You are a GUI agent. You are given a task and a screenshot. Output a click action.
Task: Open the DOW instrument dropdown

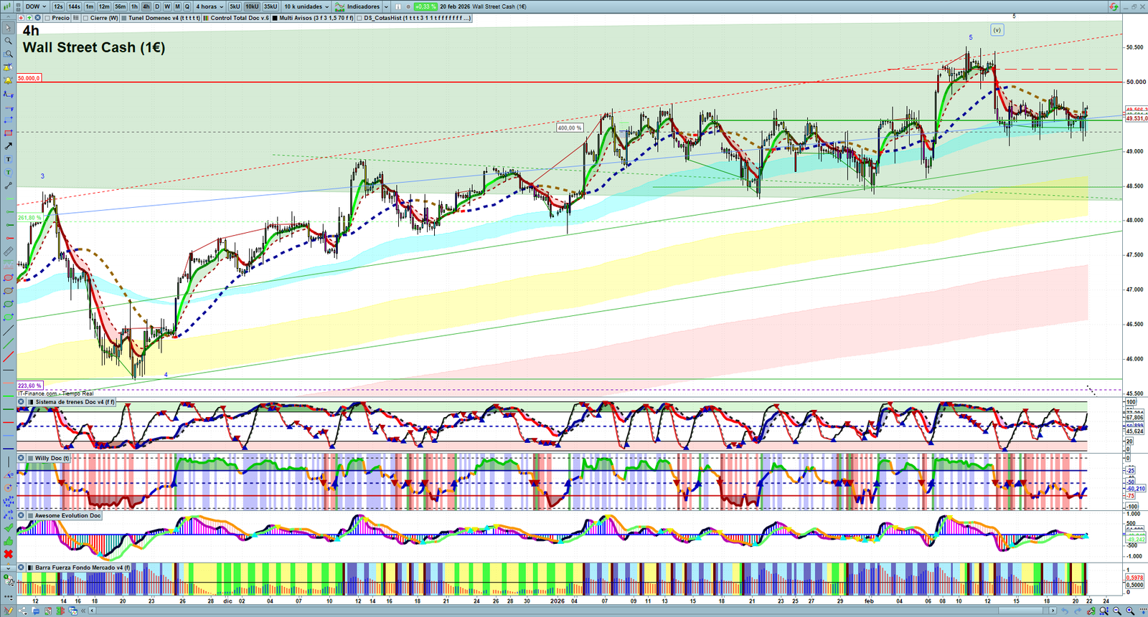35,6
